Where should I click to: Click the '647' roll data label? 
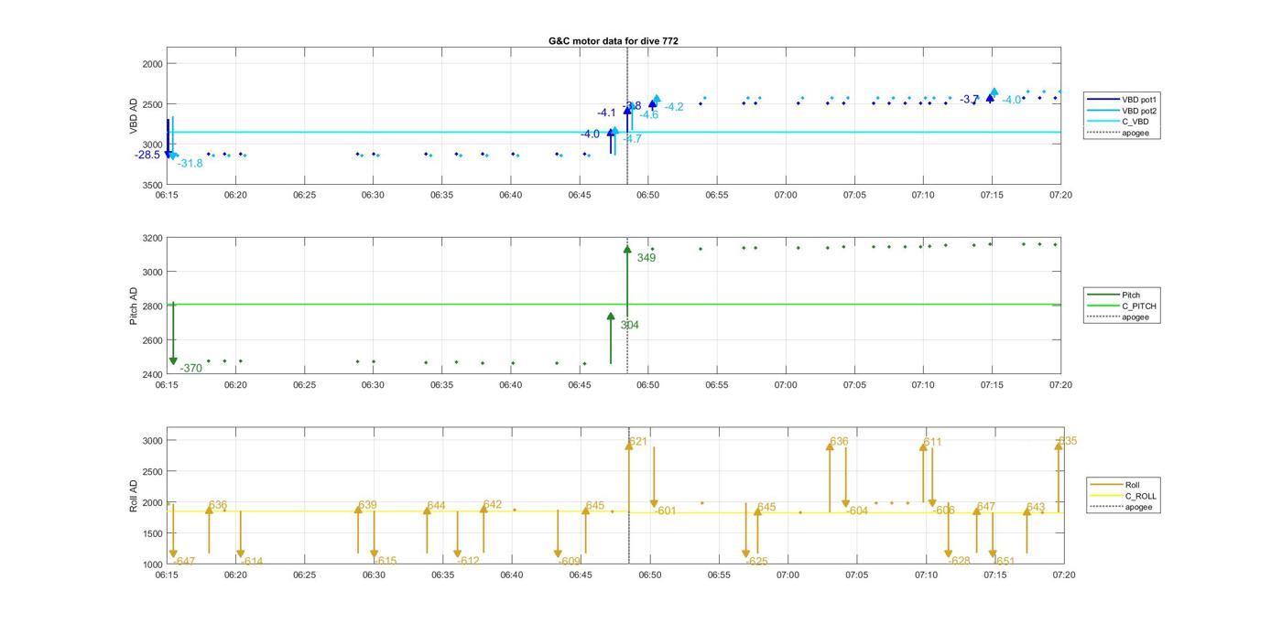[985, 506]
